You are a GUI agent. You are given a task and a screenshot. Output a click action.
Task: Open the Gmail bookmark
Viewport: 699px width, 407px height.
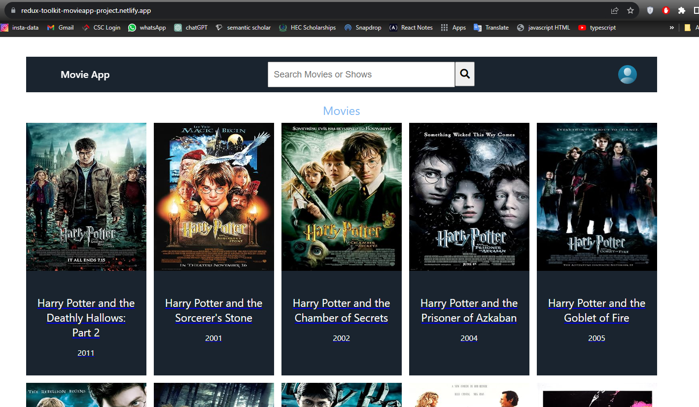pyautogui.click(x=60, y=28)
